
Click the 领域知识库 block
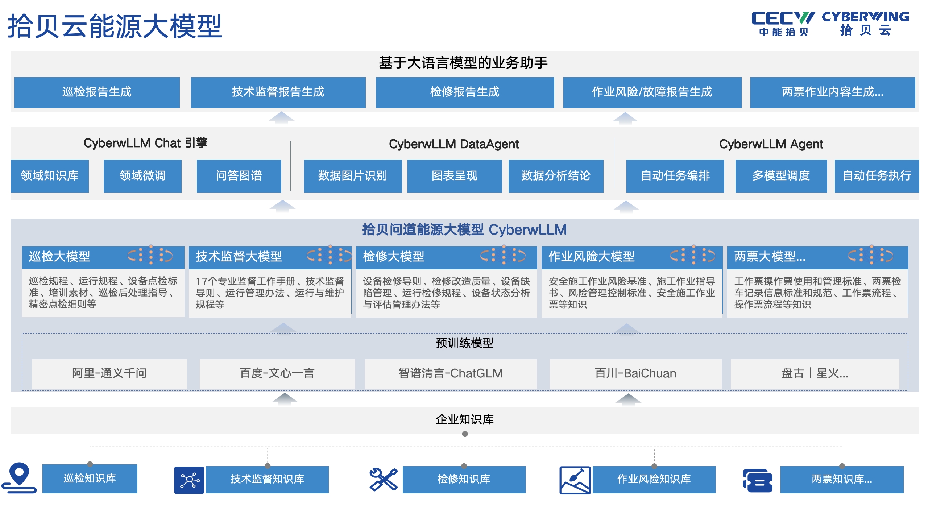pos(50,176)
